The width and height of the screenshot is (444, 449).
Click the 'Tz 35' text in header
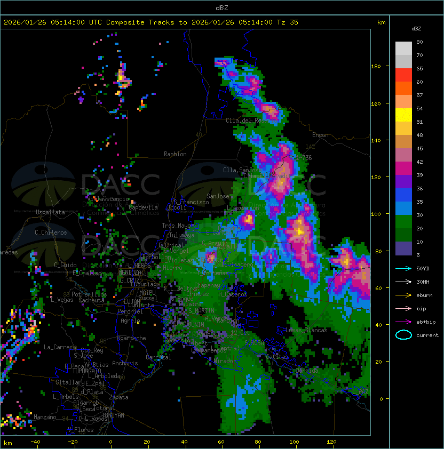pyautogui.click(x=288, y=22)
